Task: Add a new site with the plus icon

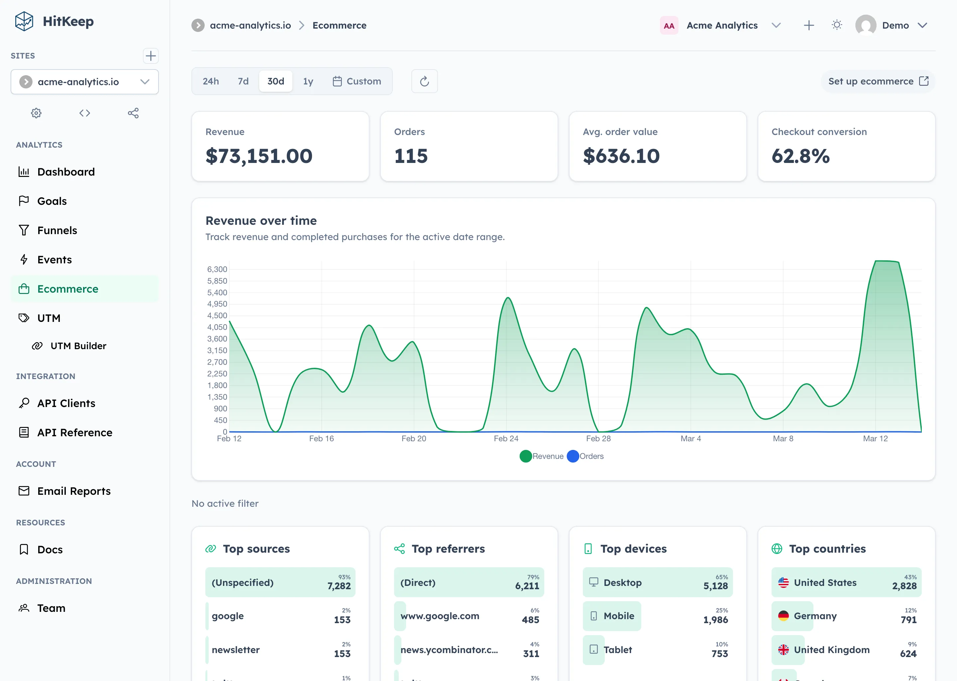Action: coord(151,56)
